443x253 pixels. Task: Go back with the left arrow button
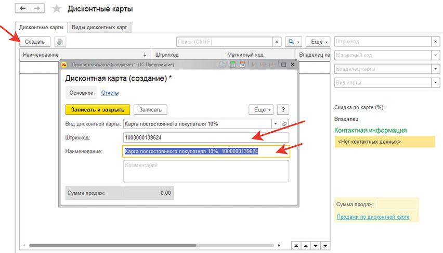click(x=22, y=8)
